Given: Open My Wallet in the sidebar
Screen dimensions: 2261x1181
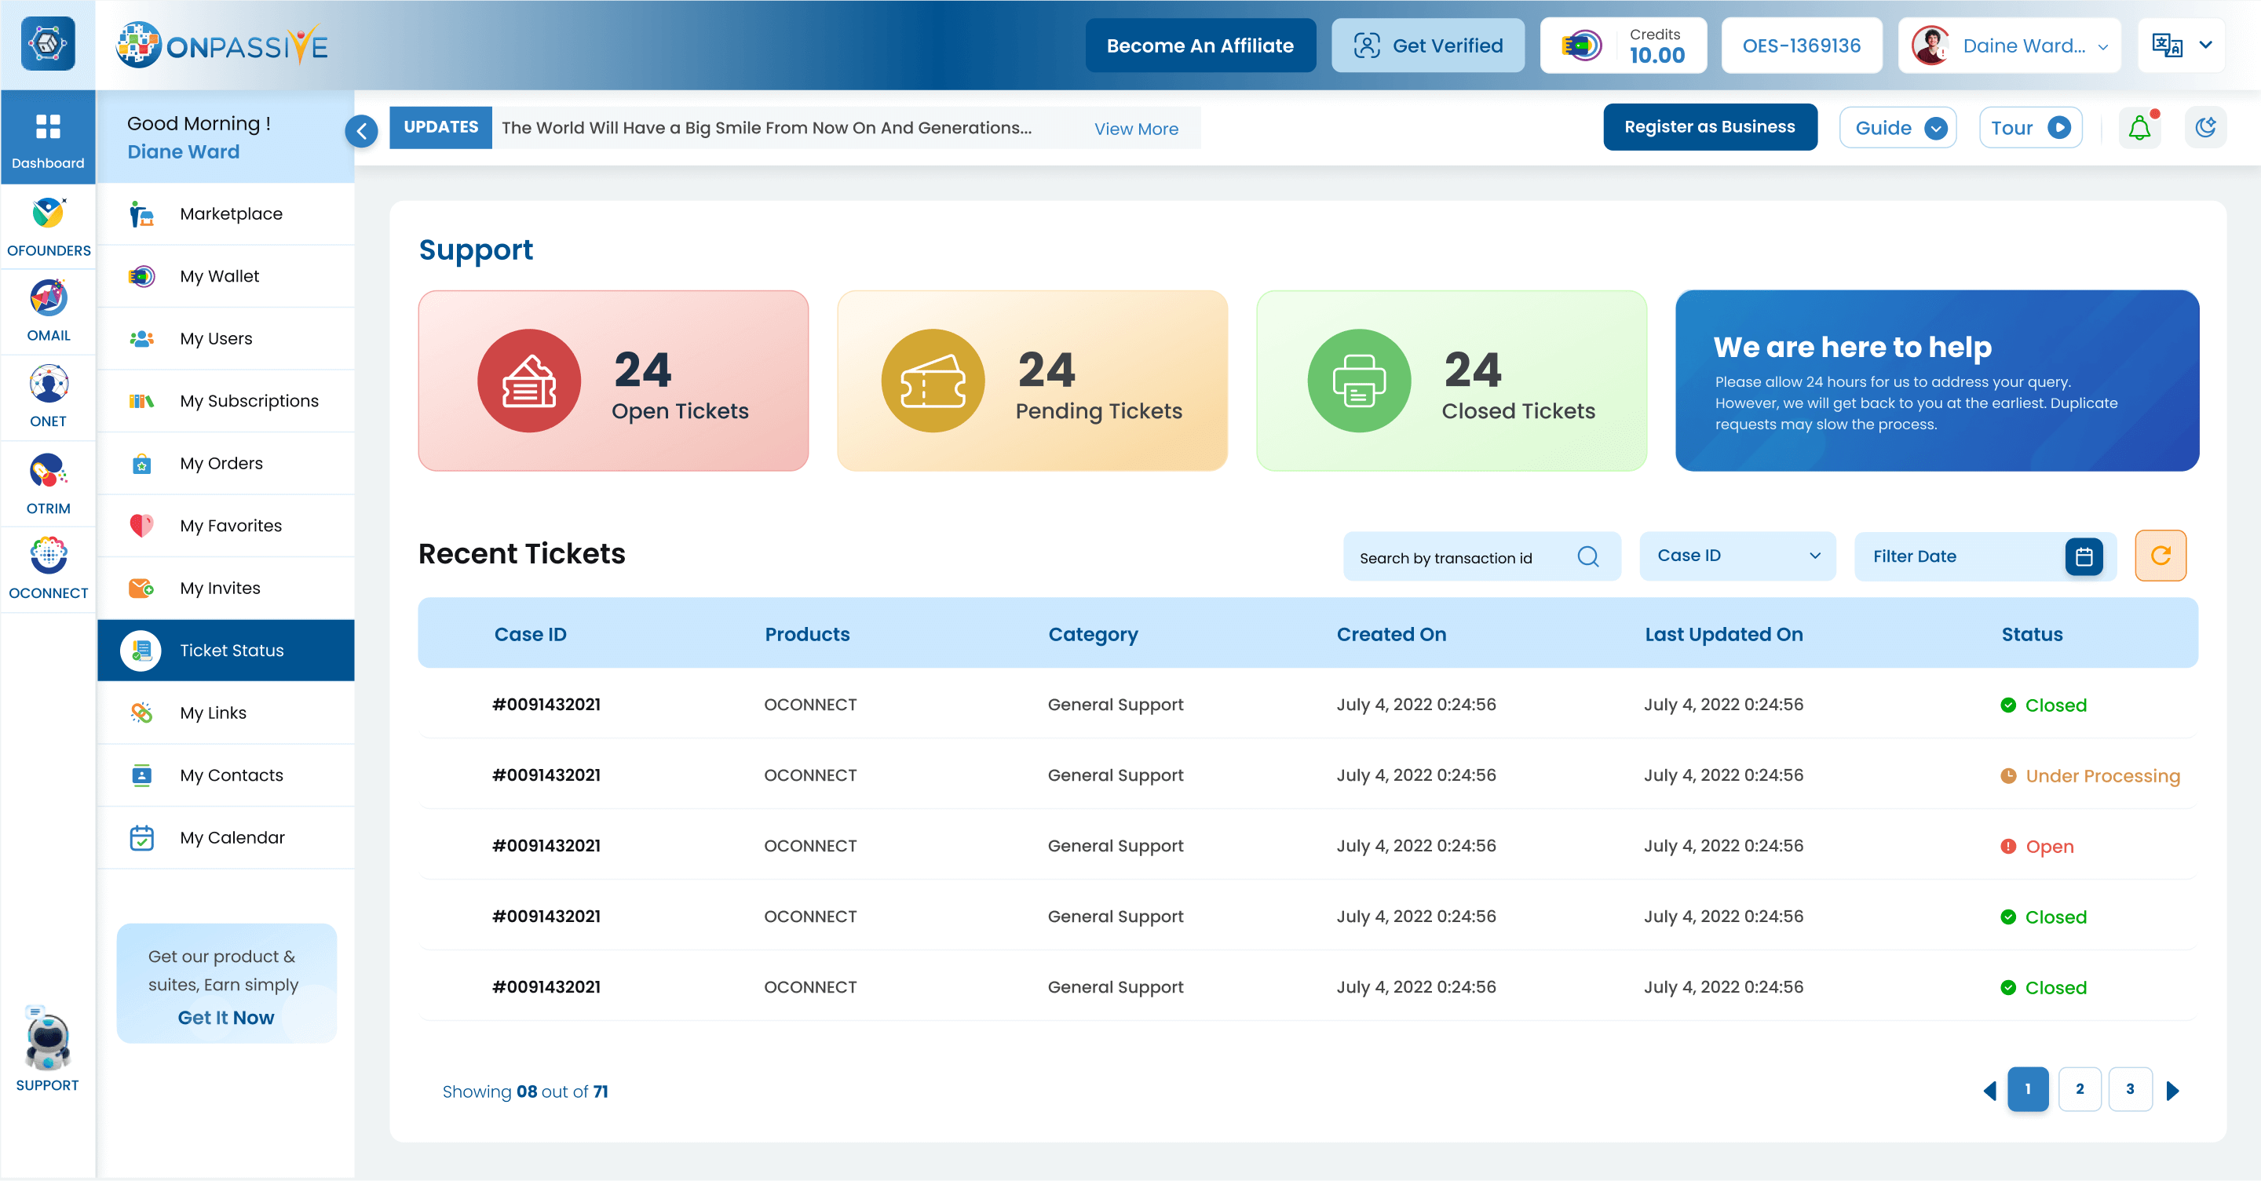Looking at the screenshot, I should pos(225,276).
